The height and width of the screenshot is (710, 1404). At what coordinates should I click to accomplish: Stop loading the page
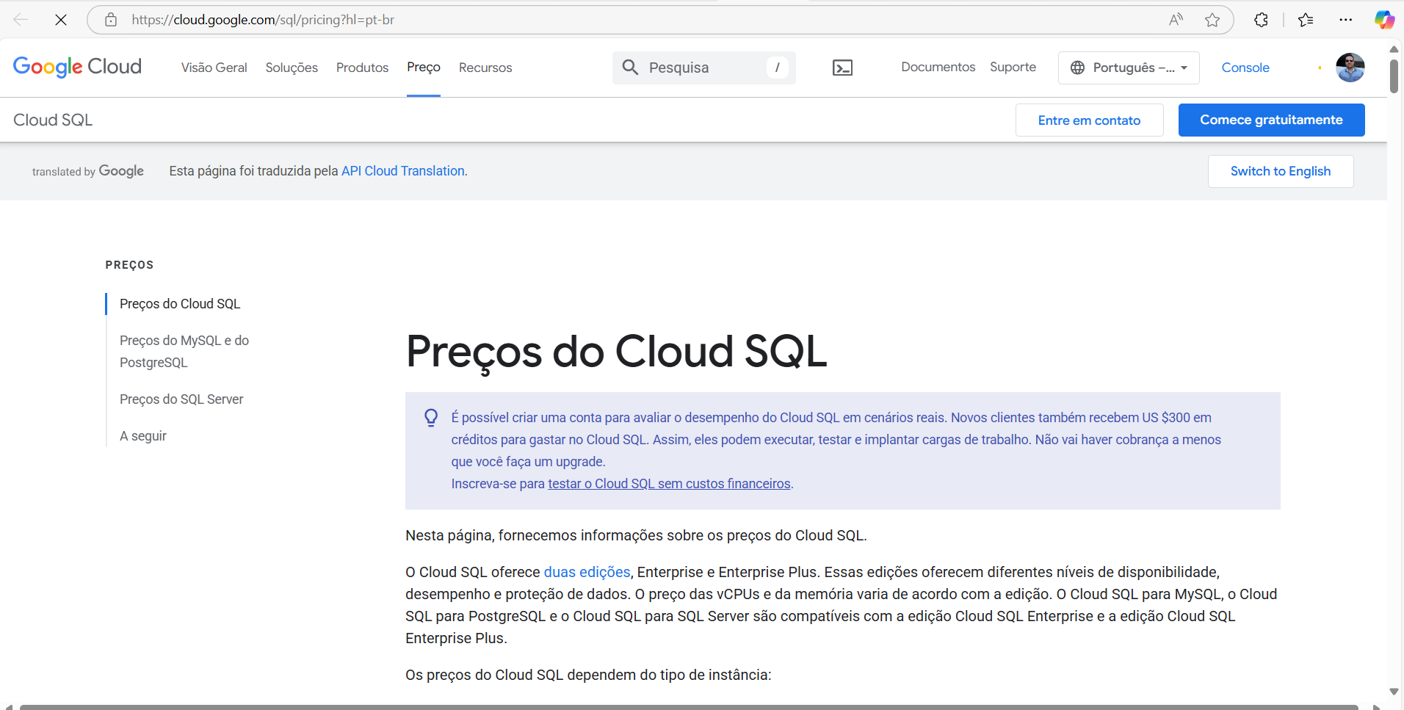pyautogui.click(x=61, y=20)
